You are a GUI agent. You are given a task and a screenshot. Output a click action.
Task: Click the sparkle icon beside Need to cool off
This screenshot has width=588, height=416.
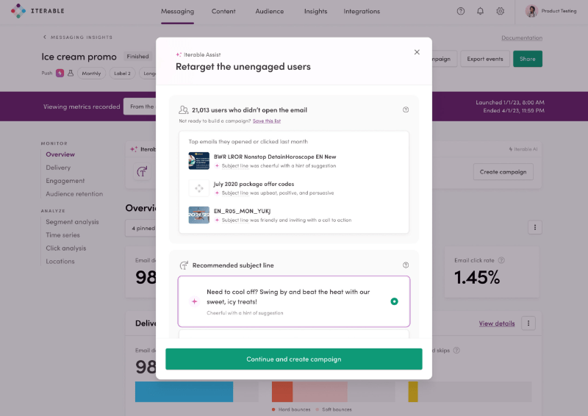tap(194, 301)
